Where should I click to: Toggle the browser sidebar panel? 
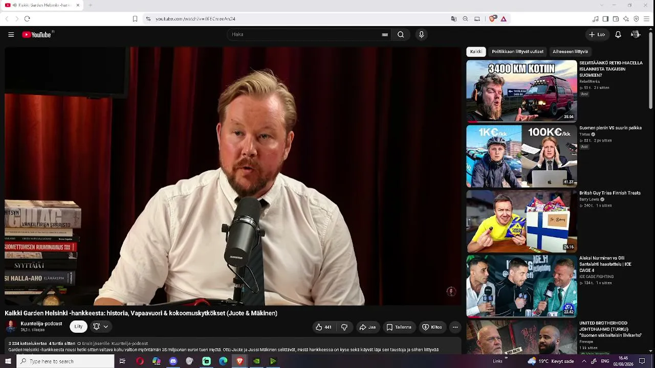[x=605, y=19]
